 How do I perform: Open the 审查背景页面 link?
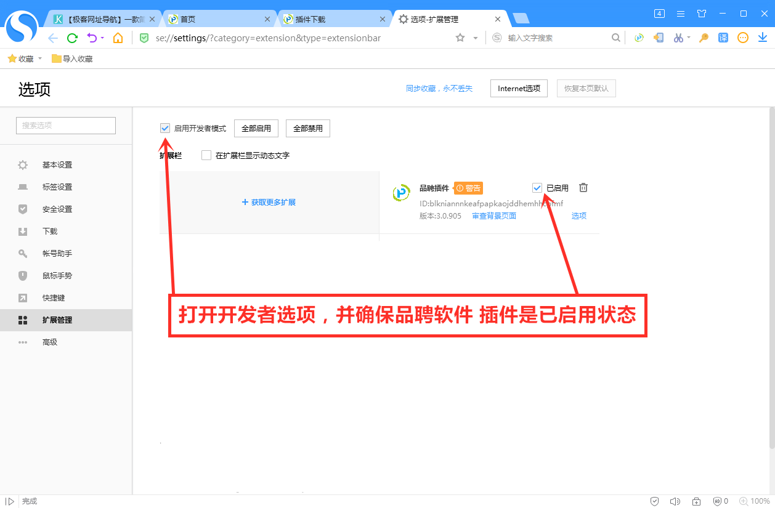pyautogui.click(x=494, y=216)
